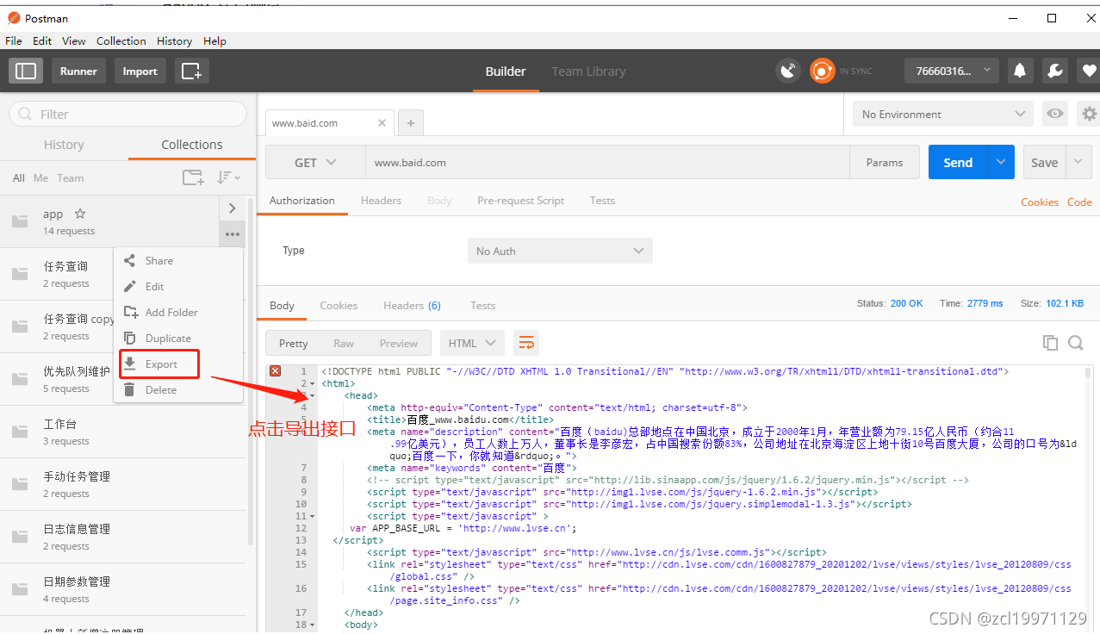The width and height of the screenshot is (1100, 634).
Task: Open No Environment dropdown
Action: pos(942,114)
